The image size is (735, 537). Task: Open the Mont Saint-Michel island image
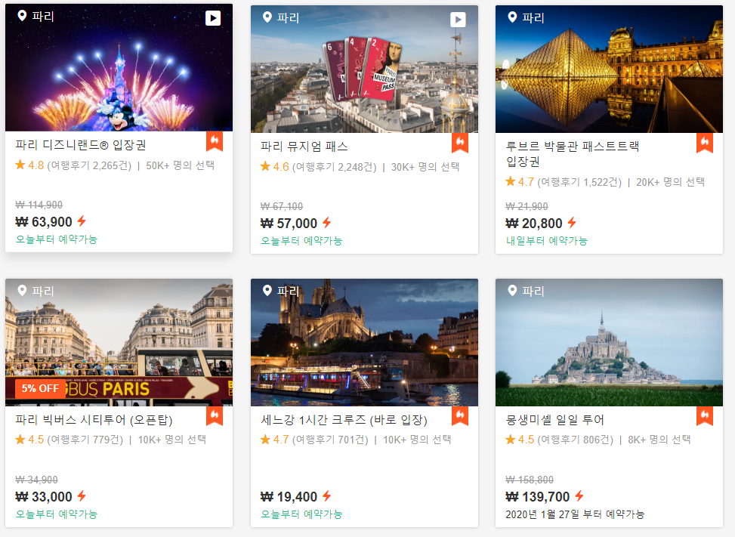tap(609, 342)
